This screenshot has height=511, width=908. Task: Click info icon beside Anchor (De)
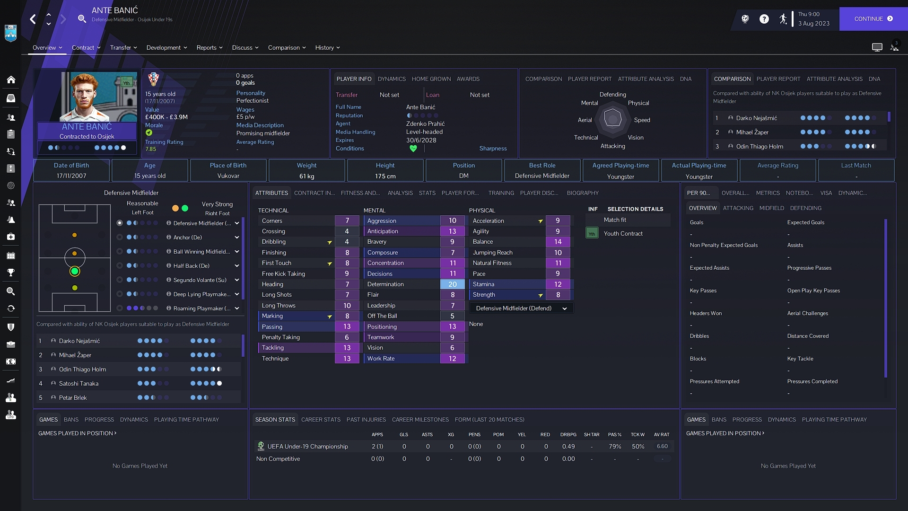click(x=169, y=238)
